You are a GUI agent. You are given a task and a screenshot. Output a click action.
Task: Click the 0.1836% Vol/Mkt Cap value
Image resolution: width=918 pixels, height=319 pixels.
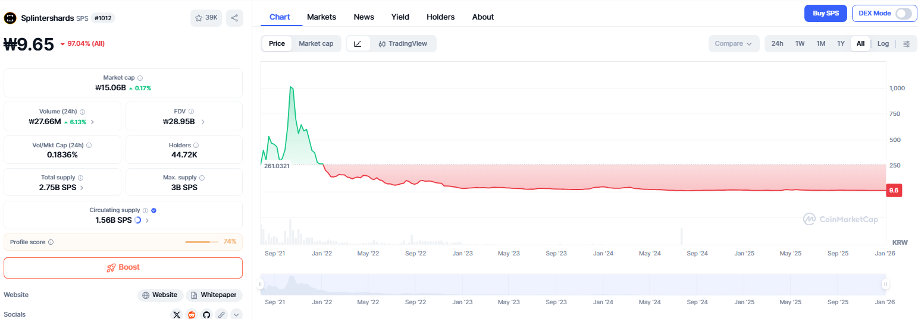click(x=62, y=154)
